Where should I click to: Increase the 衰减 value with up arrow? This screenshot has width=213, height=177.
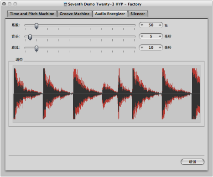click(x=160, y=47)
